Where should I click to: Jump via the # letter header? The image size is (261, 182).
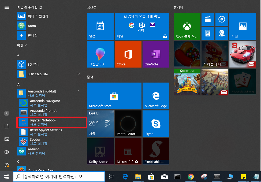tap(18, 55)
